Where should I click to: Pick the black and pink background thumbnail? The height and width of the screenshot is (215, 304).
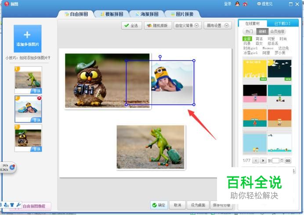[255, 93]
